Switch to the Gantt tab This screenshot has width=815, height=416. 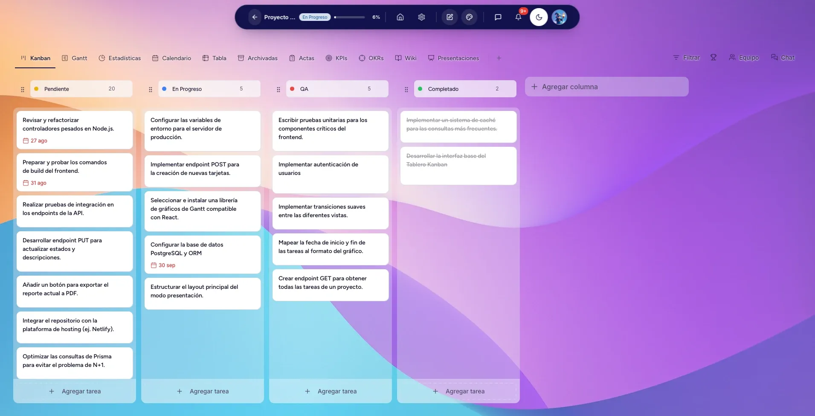click(75, 58)
